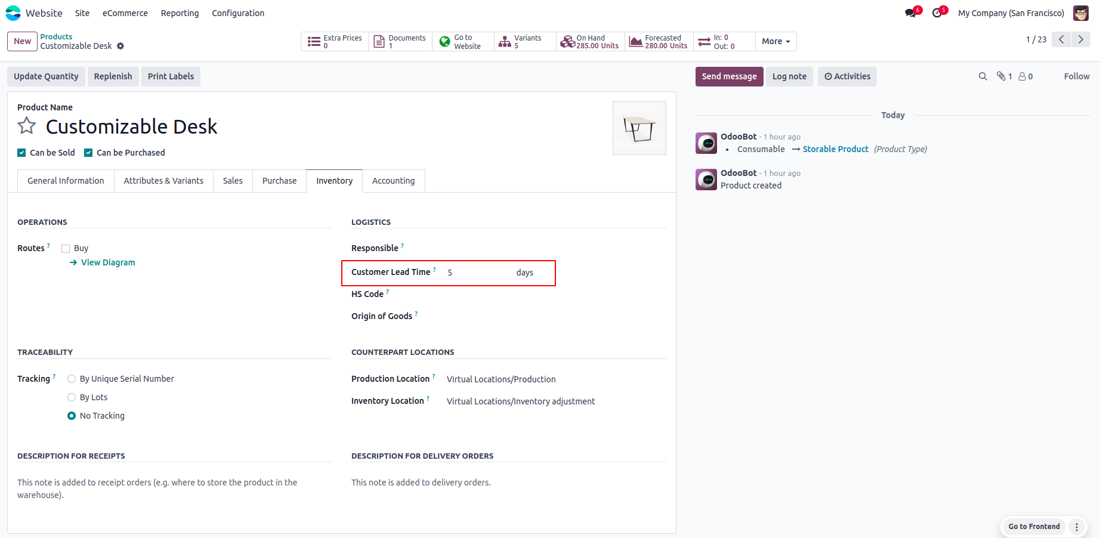This screenshot has height=538, width=1100.
Task: Show followers list icon
Action: (1025, 76)
